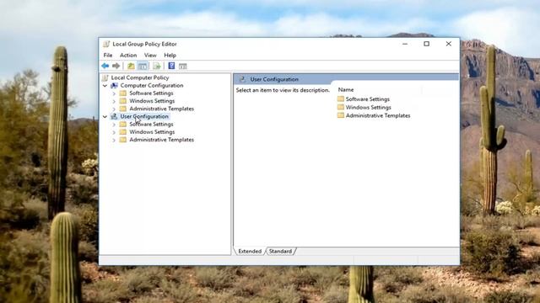Select Computer Configuration tree label
This screenshot has width=540, height=303.
[152, 86]
